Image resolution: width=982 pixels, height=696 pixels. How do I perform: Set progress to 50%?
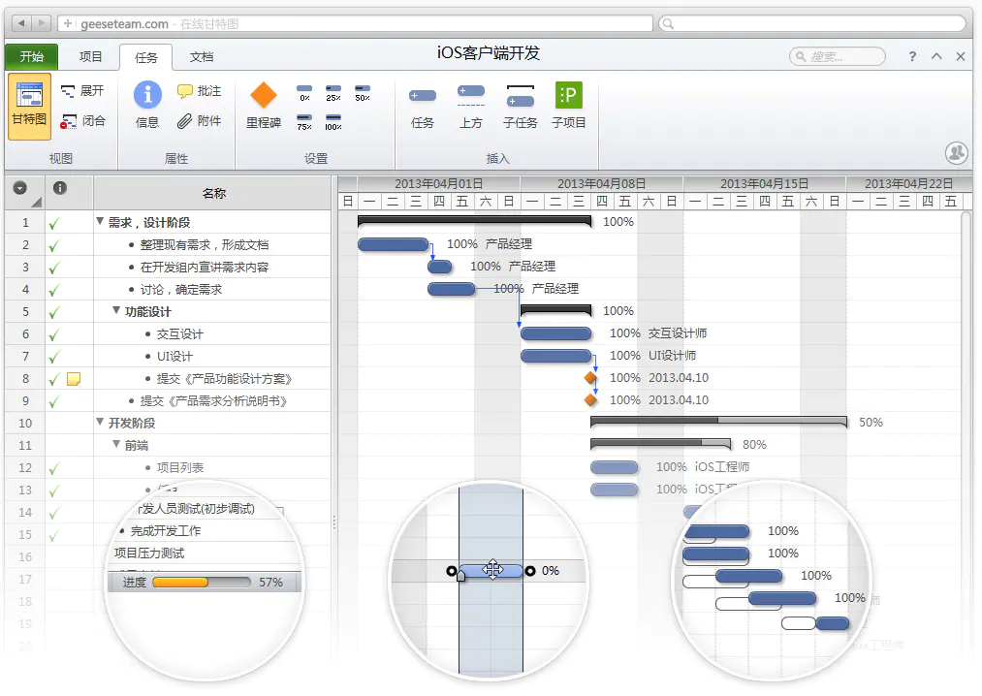(363, 93)
